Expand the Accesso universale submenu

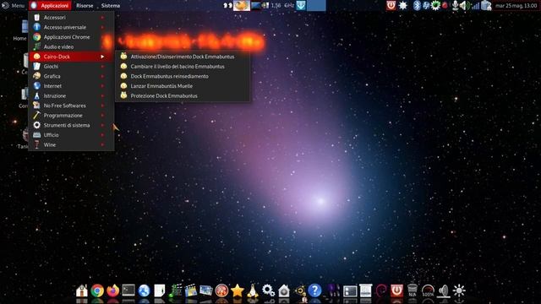[x=71, y=27]
